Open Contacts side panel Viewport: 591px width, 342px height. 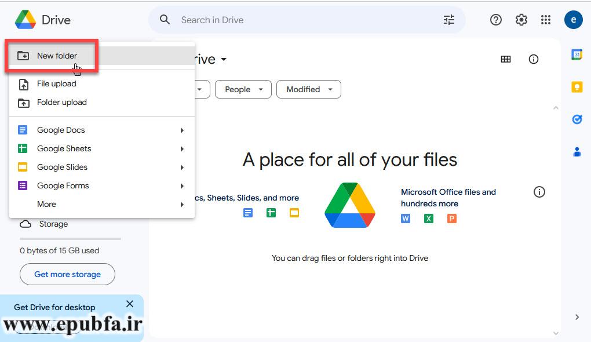[577, 152]
